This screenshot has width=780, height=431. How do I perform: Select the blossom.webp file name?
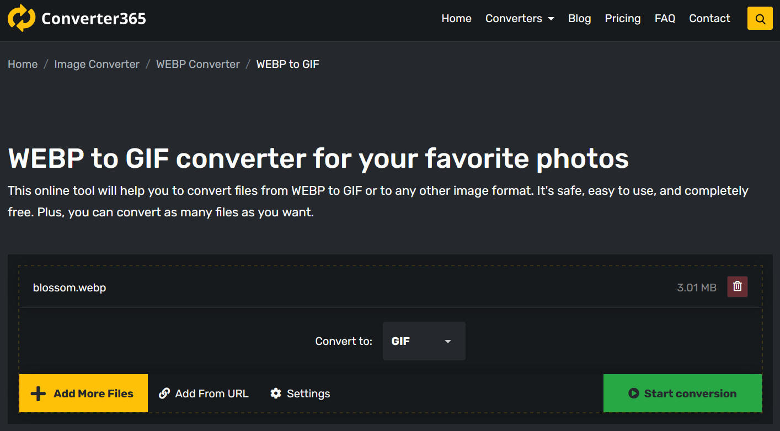point(70,288)
